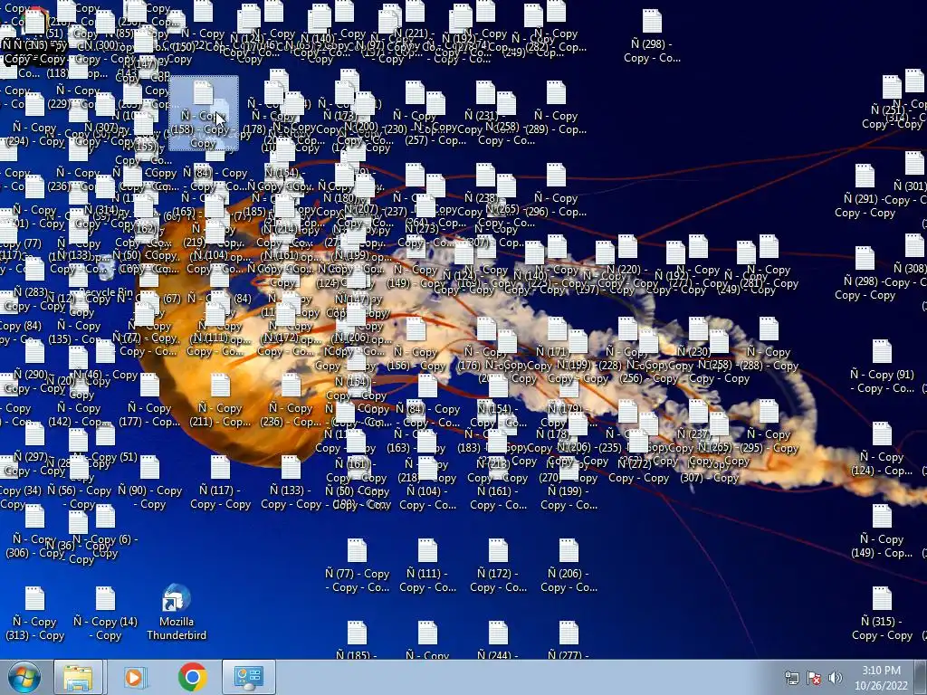927x695 pixels.
Task: Click the highlighted file Ñ - Copy (158) - Copy
Action: pos(204,113)
